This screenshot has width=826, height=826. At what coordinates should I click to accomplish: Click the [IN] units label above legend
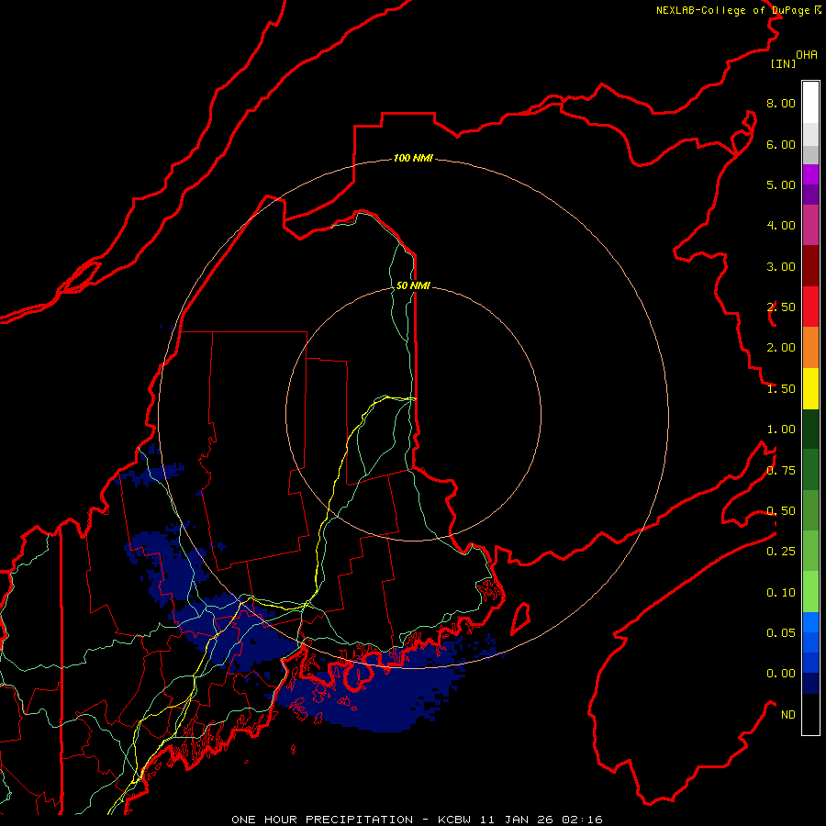click(x=782, y=63)
